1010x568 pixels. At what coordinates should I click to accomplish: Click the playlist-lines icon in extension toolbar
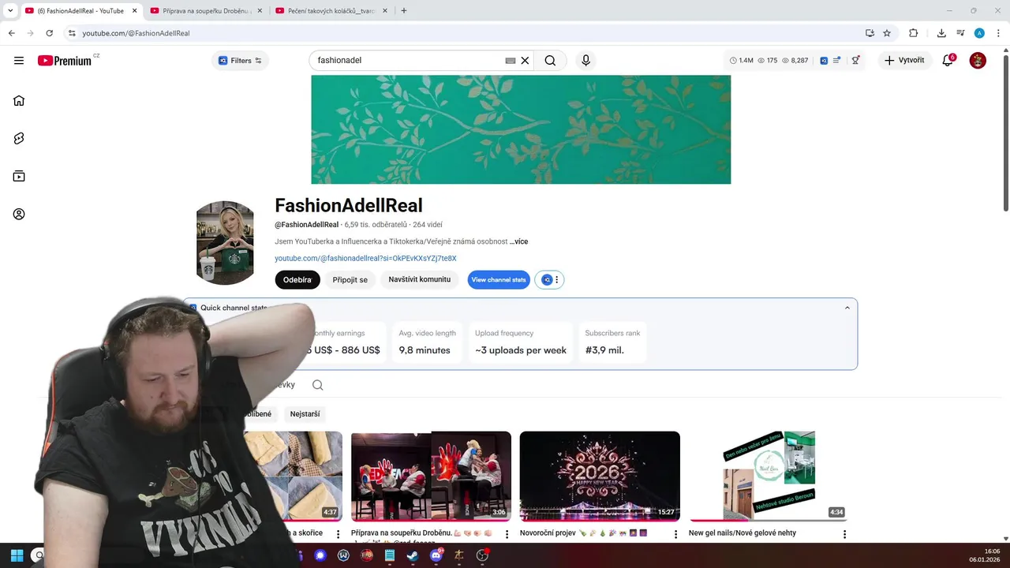836,61
